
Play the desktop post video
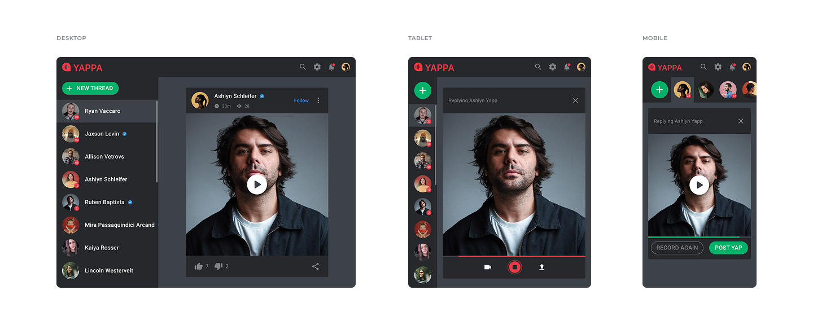(257, 184)
